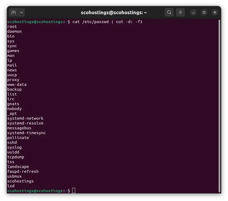Viewport: 228px width, 201px height.
Task: Select the www-data entry
Action: [17, 85]
